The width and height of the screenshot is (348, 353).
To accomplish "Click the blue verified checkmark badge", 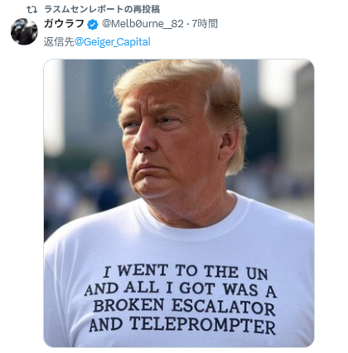I will pyautogui.click(x=93, y=25).
